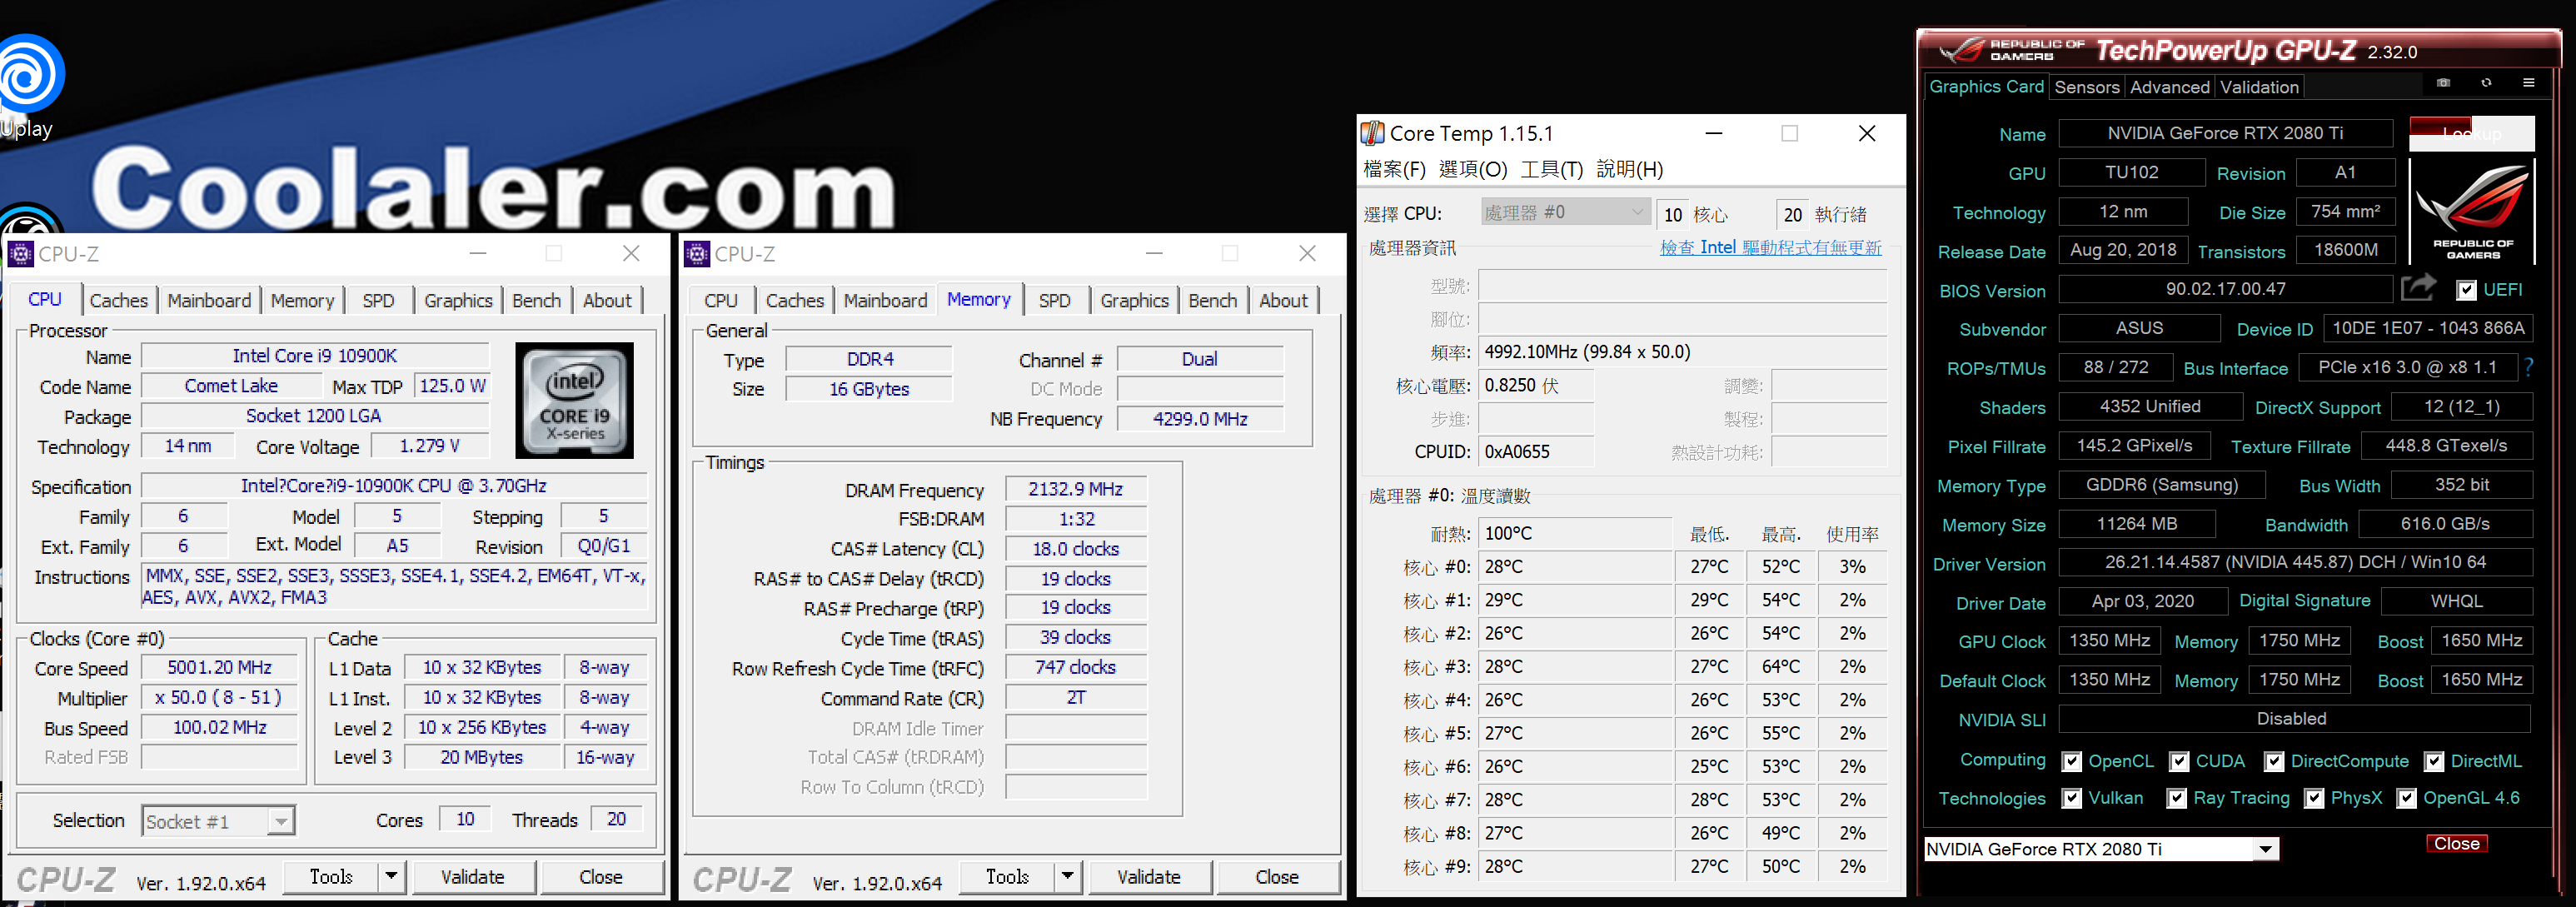Open Graphics tab in left CPU-Z window
This screenshot has width=2576, height=907.
(x=458, y=300)
